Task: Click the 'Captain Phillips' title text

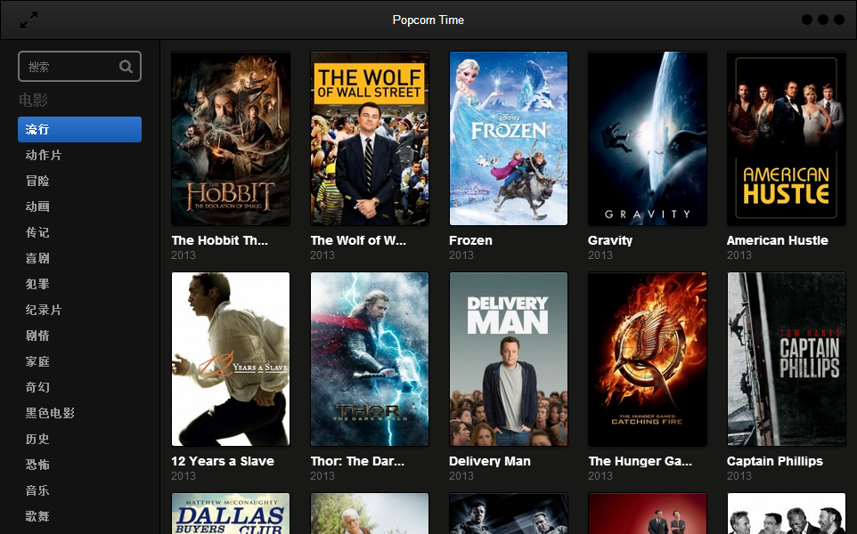Action: click(x=774, y=461)
